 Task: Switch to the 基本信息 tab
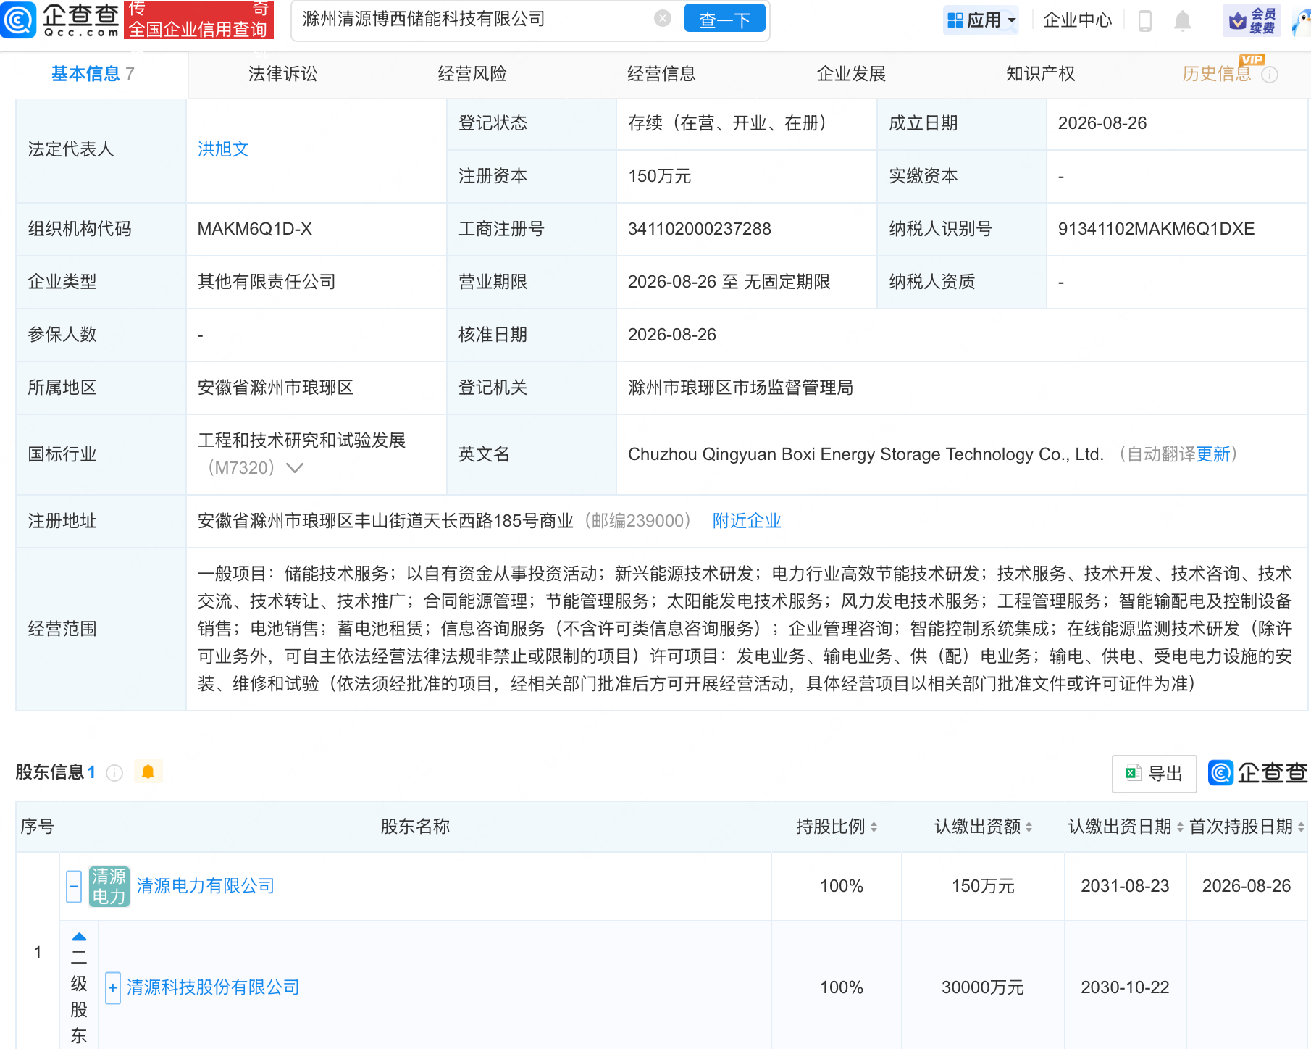tap(93, 74)
